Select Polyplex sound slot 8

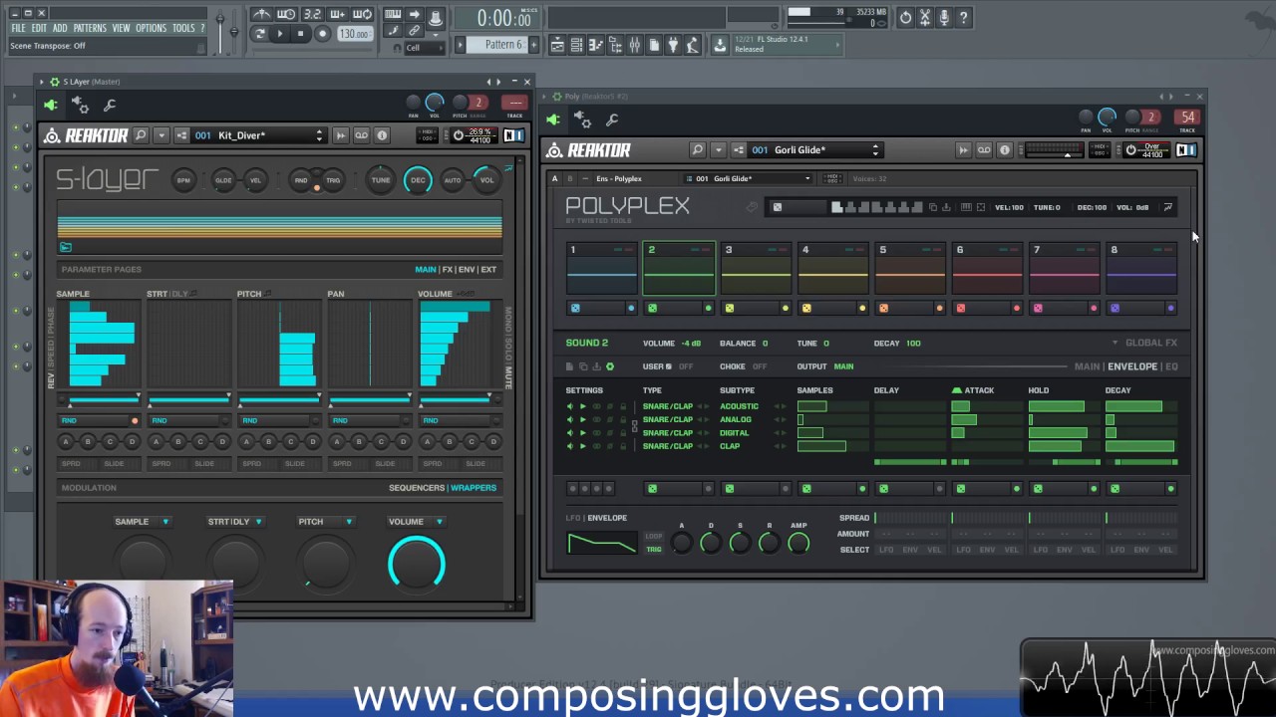tap(1141, 268)
